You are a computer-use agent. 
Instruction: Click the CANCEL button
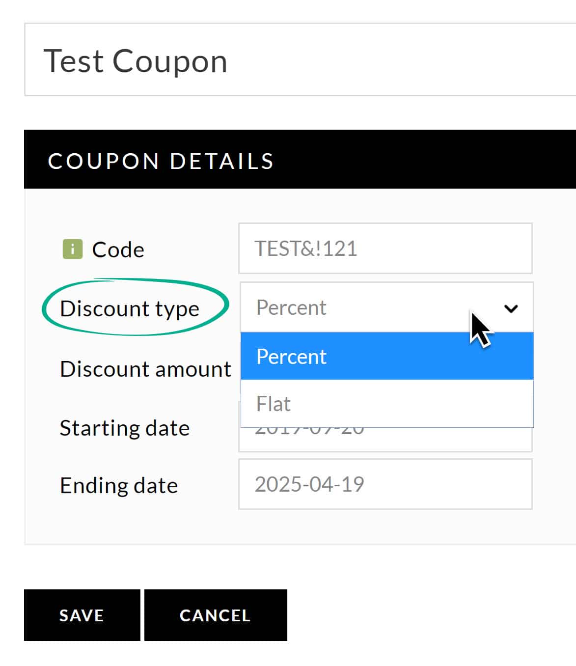pyautogui.click(x=216, y=615)
